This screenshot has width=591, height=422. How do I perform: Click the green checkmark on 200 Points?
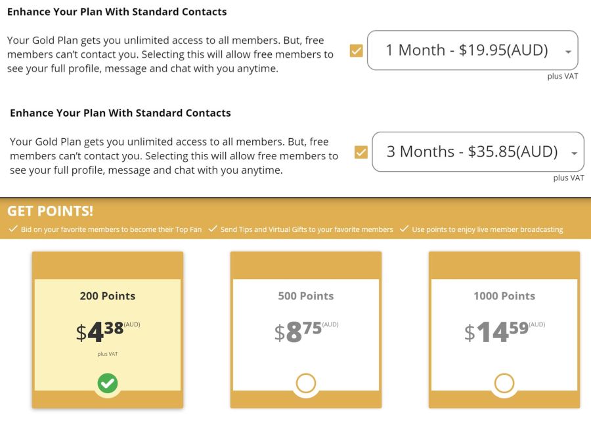(108, 383)
